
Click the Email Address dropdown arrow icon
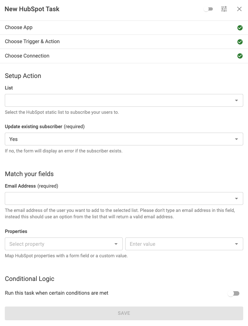click(x=236, y=199)
